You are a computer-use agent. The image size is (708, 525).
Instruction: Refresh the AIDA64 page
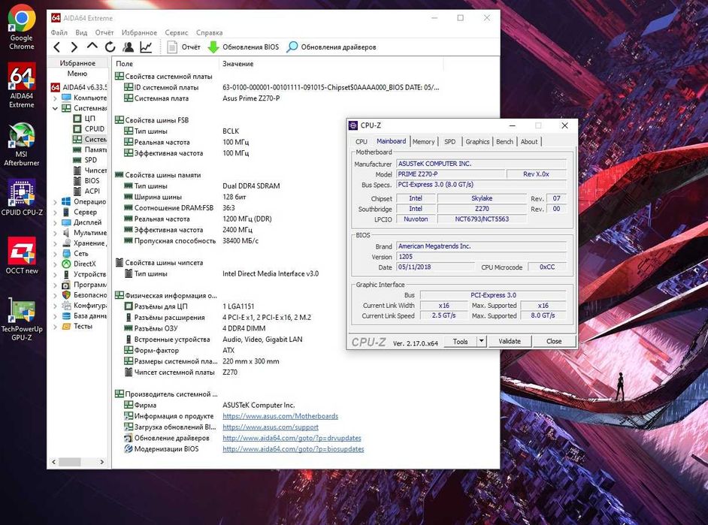point(110,47)
